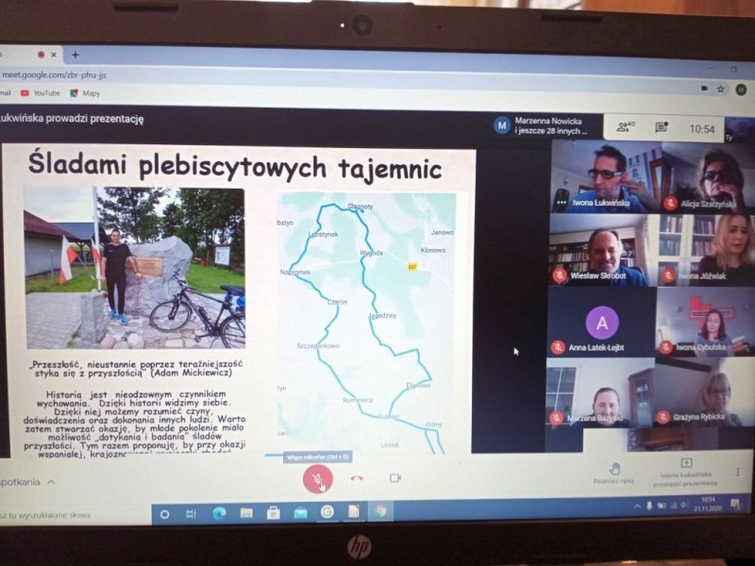Open Task View on the taskbar
The height and width of the screenshot is (566, 755).
click(191, 514)
